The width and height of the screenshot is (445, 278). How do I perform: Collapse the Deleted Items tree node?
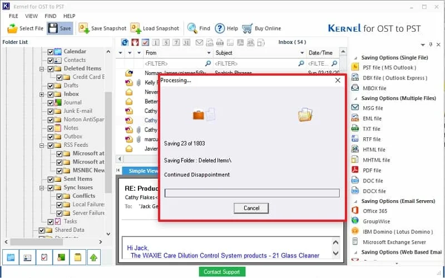tap(42, 69)
